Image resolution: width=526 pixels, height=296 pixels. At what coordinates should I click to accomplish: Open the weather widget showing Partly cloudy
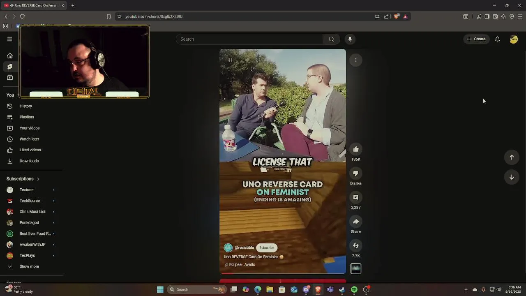pos(18,289)
